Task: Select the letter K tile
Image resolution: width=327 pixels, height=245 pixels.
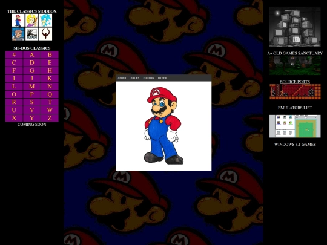Action: [50, 79]
